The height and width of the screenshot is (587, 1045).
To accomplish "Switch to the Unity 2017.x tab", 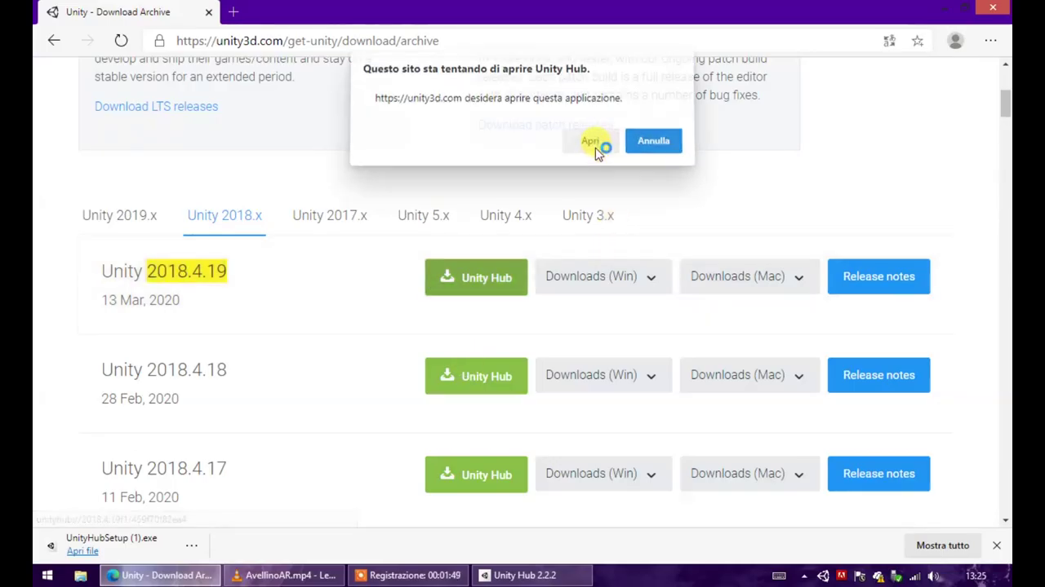I will pos(330,215).
